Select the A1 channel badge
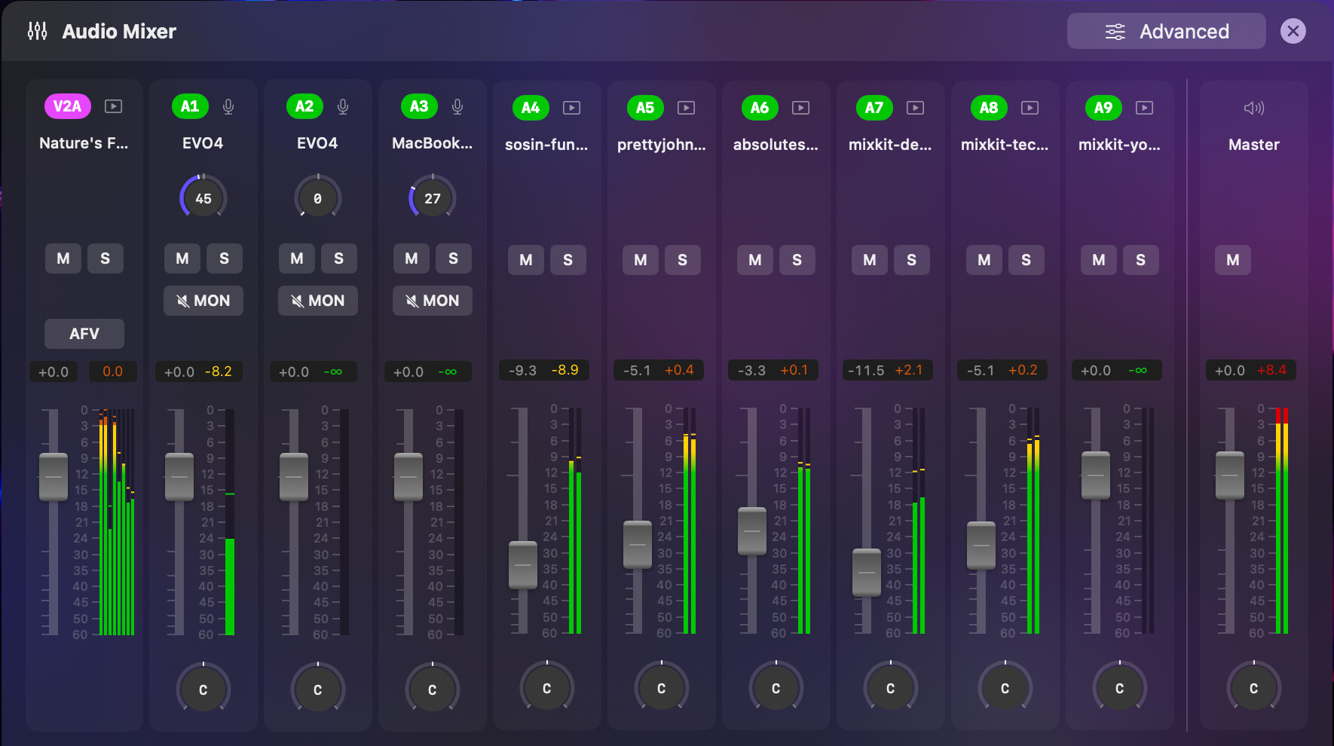Screen dimensions: 1334x746 click(190, 106)
